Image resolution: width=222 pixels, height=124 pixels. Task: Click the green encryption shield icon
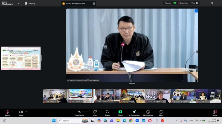pos(175,3)
